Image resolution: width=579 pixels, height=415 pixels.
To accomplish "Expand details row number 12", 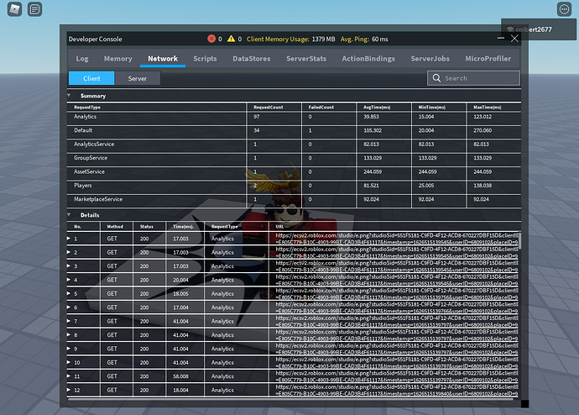I will 69,390.
